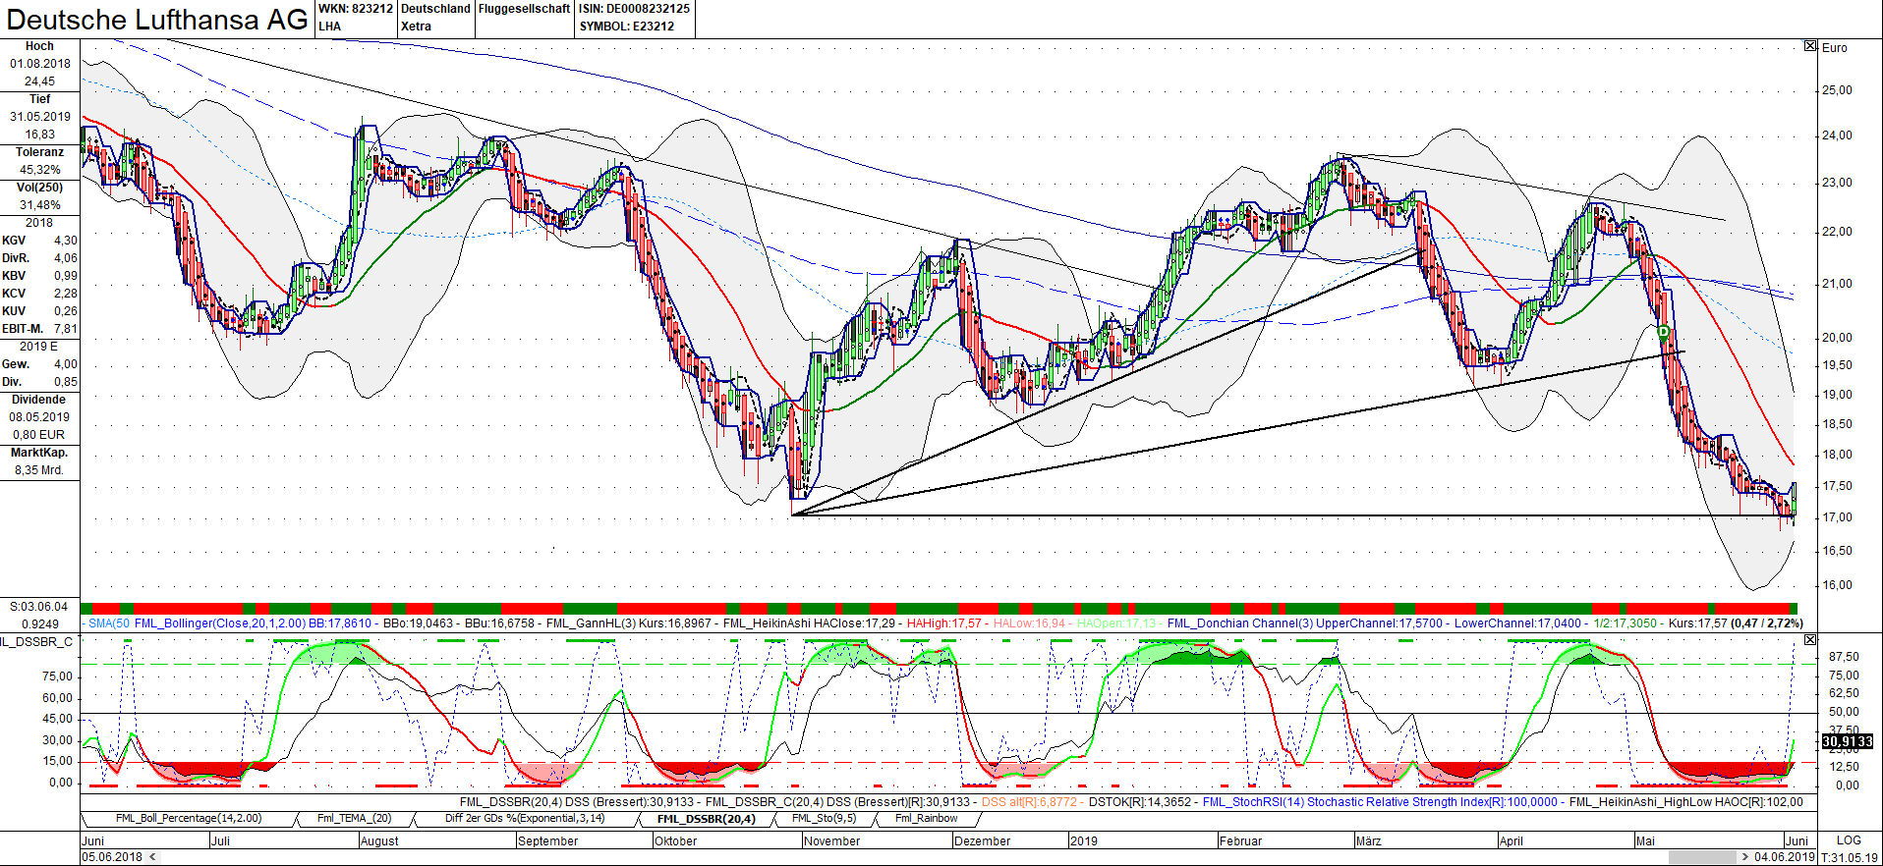Close the DSSBR indicator panel
The height and width of the screenshot is (866, 1883).
1810,640
